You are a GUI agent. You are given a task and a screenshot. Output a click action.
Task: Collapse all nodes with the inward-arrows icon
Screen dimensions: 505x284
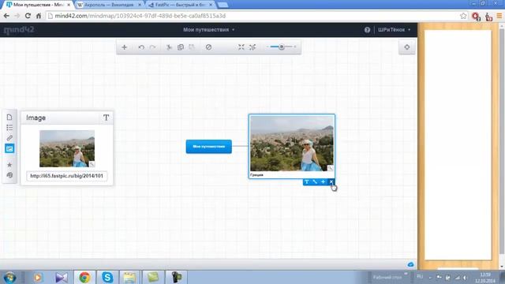point(241,47)
